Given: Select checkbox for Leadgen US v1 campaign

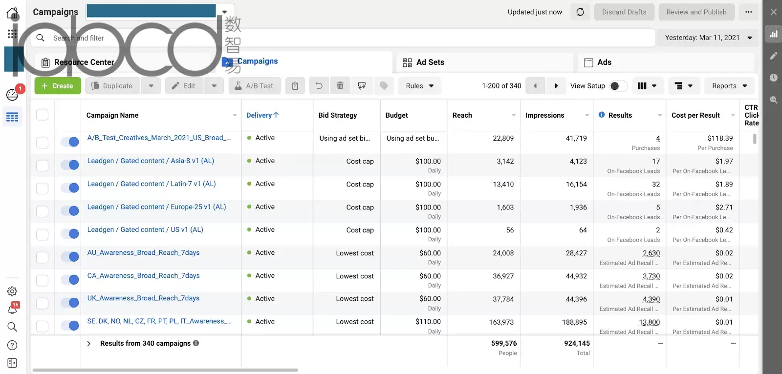Looking at the screenshot, I should pos(43,234).
